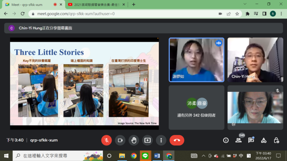Leave call with the red hang-up button
Viewport: 287px width, 161px height.
177,140
